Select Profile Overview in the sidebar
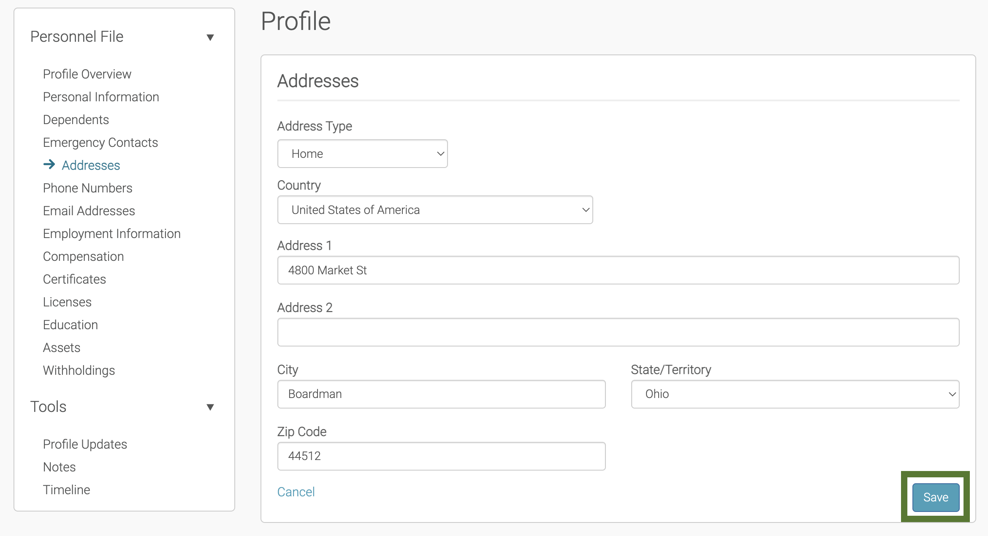This screenshot has width=988, height=536. pos(87,74)
